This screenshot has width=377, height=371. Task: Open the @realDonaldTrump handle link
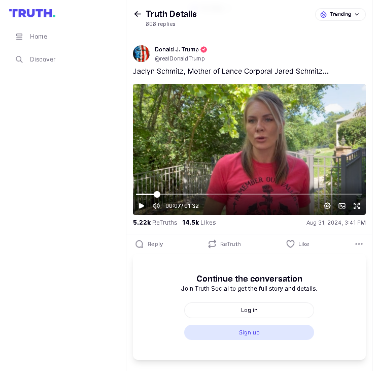[x=180, y=59]
